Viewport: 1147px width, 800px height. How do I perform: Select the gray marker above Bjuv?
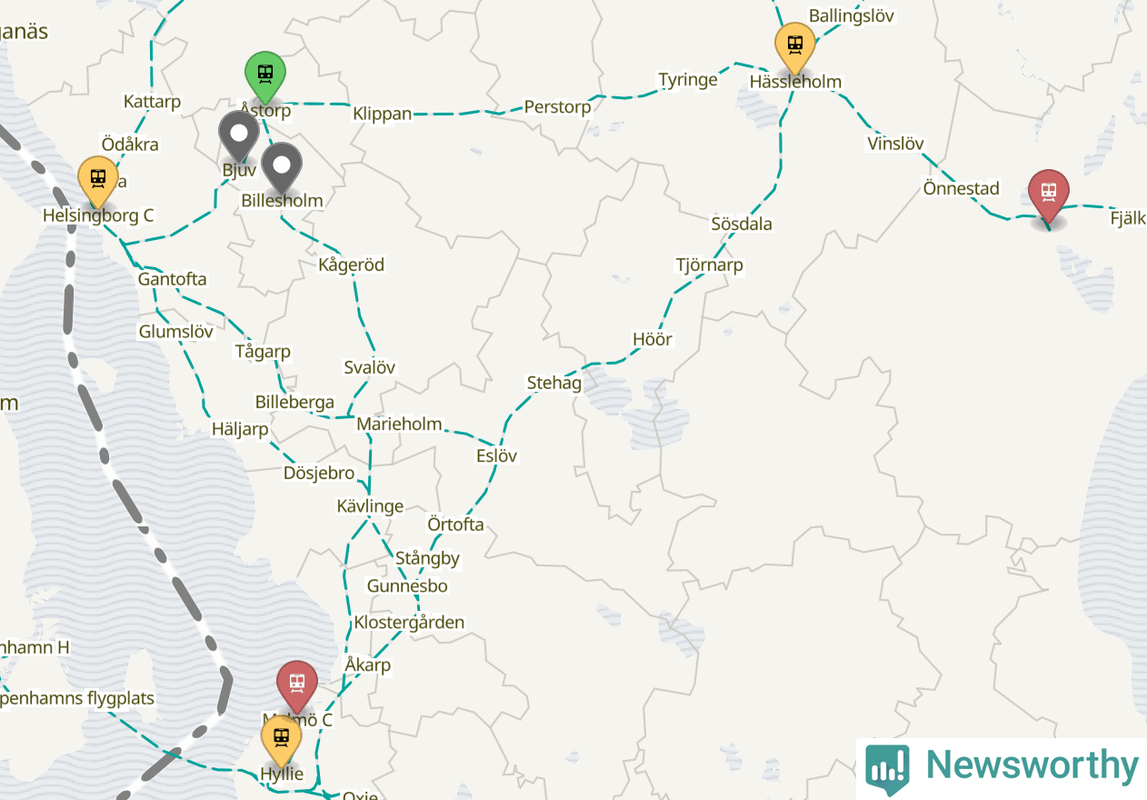click(x=239, y=137)
